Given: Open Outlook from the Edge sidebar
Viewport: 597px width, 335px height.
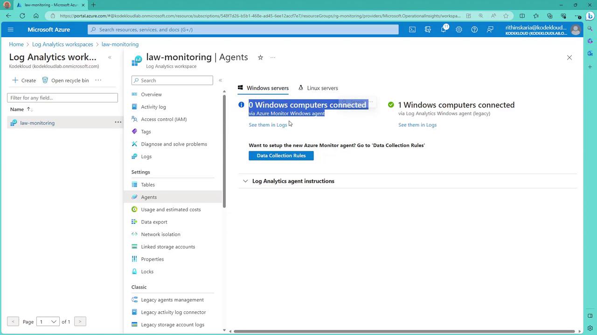Looking at the screenshot, I should [590, 54].
